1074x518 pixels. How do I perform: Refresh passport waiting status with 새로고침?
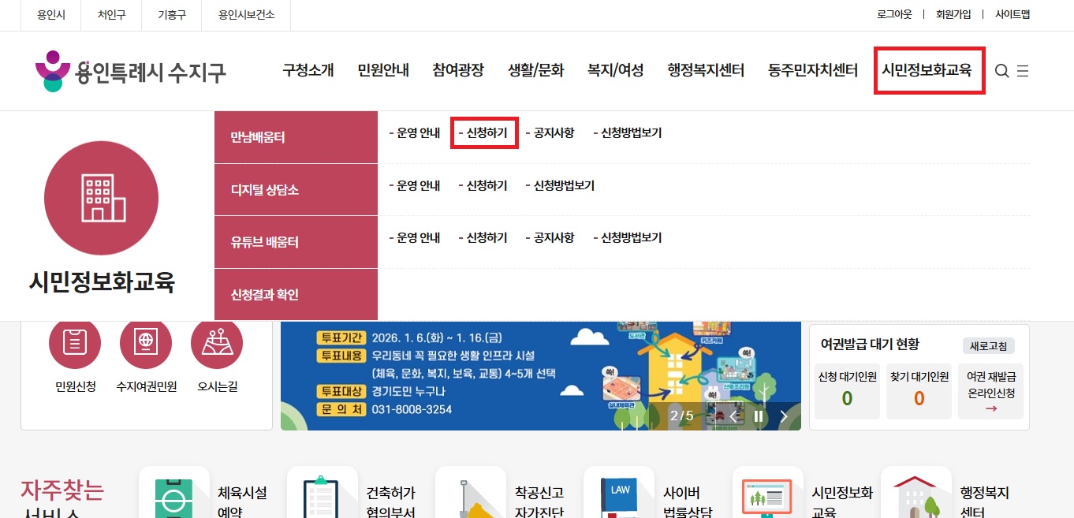coord(989,346)
